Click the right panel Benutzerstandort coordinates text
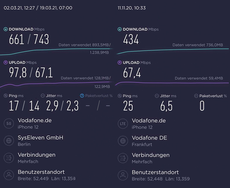 pyautogui.click(x=161, y=179)
